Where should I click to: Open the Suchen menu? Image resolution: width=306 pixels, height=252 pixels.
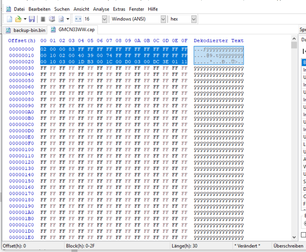coord(62,9)
